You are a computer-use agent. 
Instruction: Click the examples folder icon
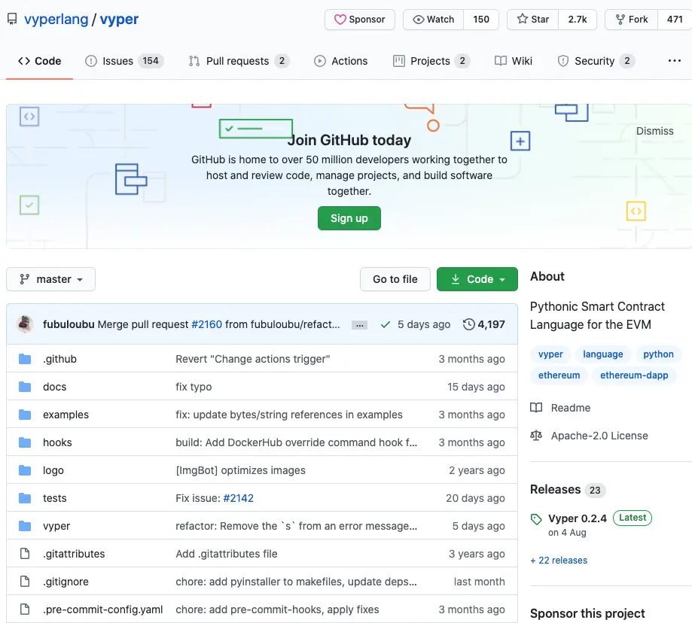tap(25, 415)
